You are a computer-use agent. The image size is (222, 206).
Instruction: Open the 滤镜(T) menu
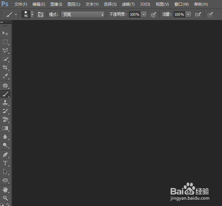coord(128,4)
